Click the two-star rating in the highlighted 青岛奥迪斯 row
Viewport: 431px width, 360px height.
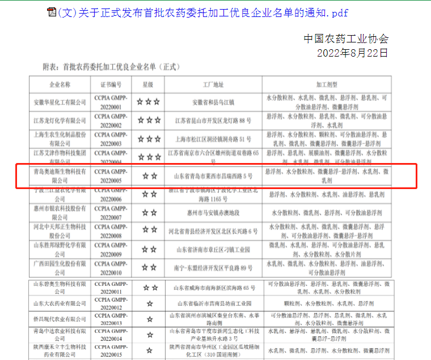tap(150, 176)
